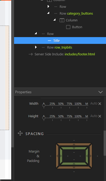This screenshot has height=181, width=106.
Task: Click the left margin brown bar
Action: point(57,156)
